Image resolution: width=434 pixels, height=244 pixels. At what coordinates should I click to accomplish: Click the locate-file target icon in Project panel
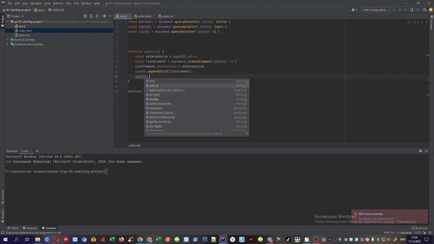(x=85, y=16)
